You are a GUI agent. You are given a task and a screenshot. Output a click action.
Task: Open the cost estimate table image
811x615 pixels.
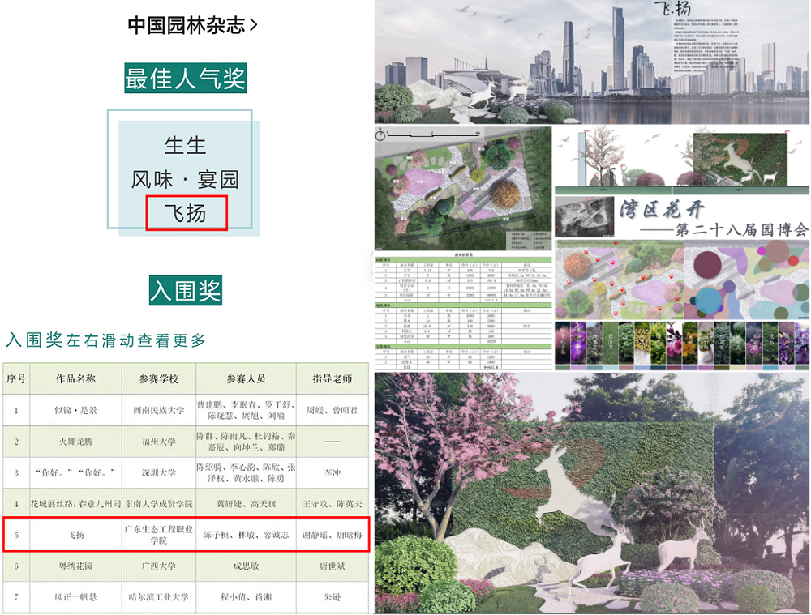point(463,312)
